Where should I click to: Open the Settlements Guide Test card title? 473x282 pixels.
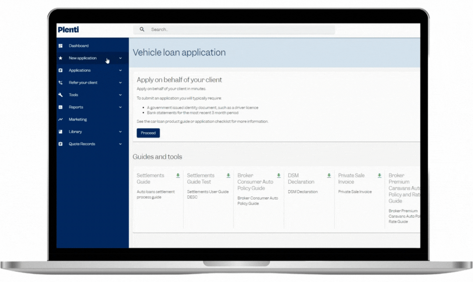201,178
